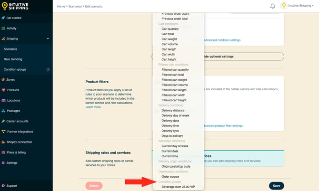Image resolution: width=319 pixels, height=191 pixels.
Task: Choose Delivery day of week option
Action: pos(176,115)
